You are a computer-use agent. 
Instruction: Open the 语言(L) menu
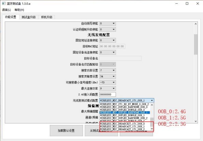(x=6, y=10)
